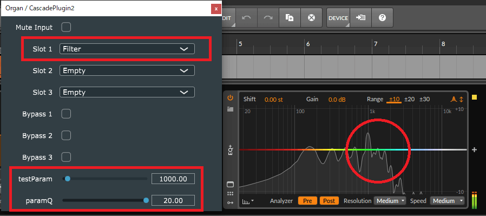
Task: Enable the Mute Input checkbox
Action: (x=66, y=27)
